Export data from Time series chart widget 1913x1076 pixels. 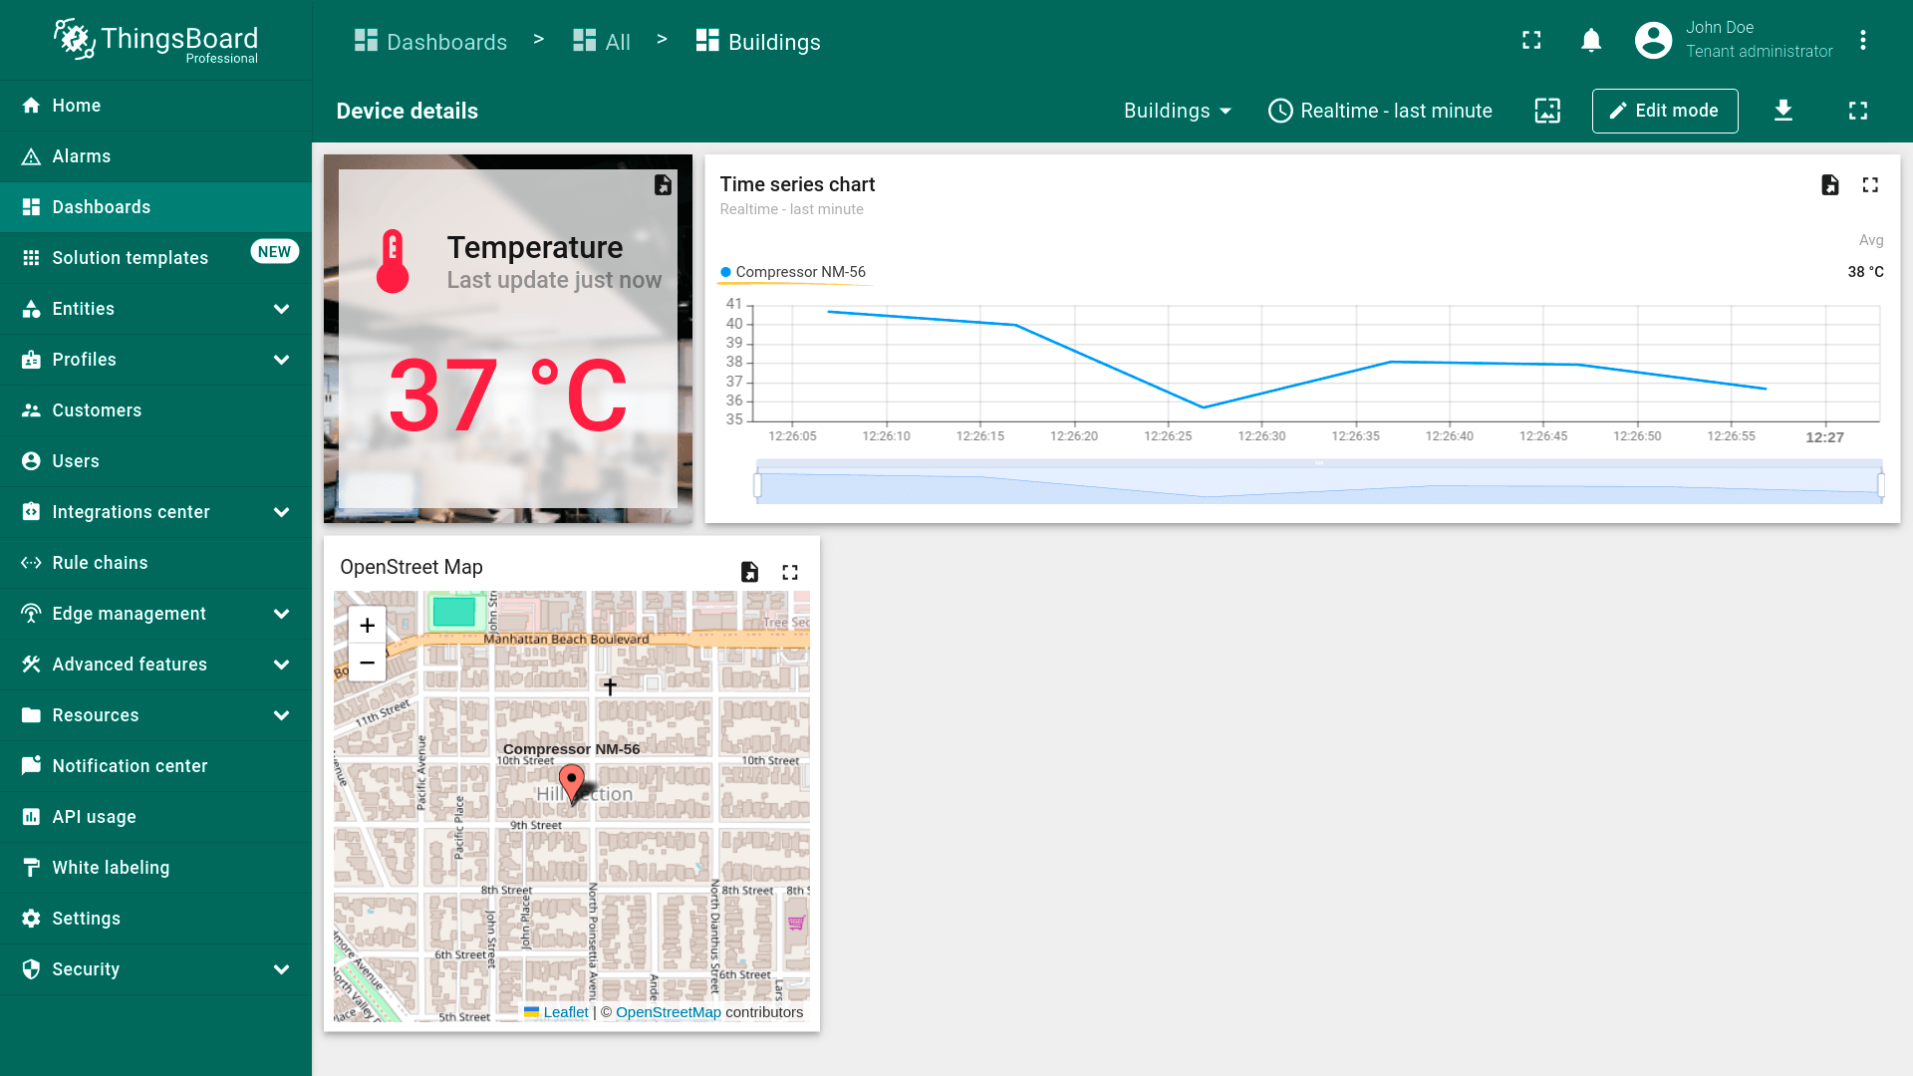[x=1829, y=185]
